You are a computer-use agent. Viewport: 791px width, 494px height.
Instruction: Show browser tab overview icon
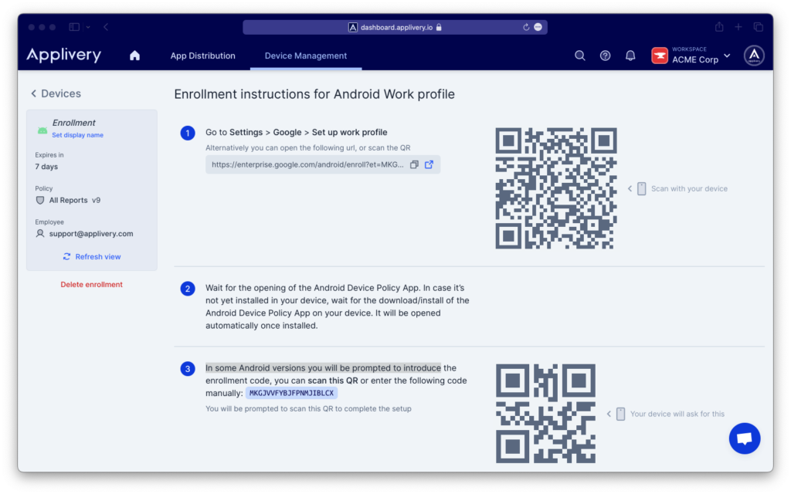tap(759, 27)
